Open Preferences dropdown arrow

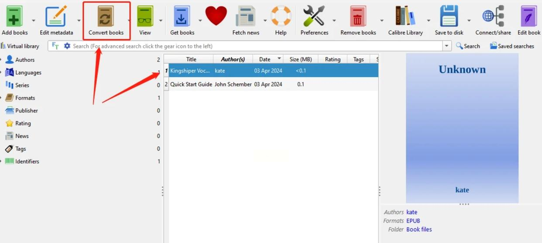(334, 21)
